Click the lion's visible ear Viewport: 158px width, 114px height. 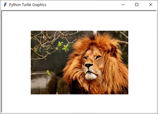point(113,49)
